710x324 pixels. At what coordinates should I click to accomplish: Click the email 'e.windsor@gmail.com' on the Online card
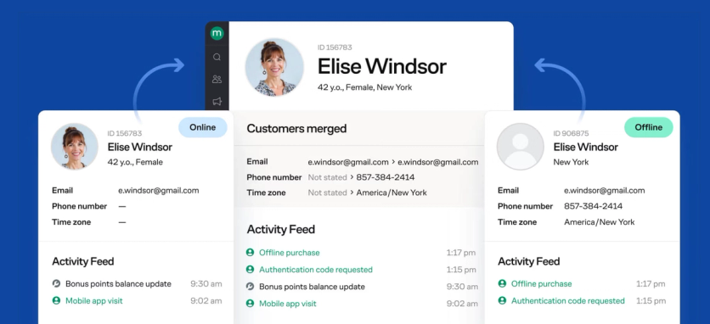[x=159, y=191]
